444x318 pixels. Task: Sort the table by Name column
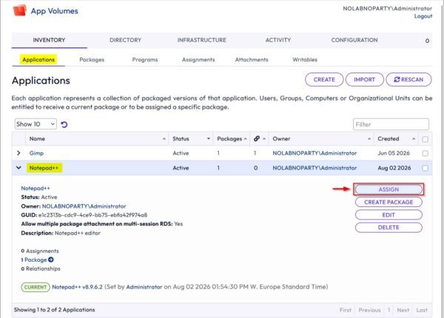(x=98, y=138)
